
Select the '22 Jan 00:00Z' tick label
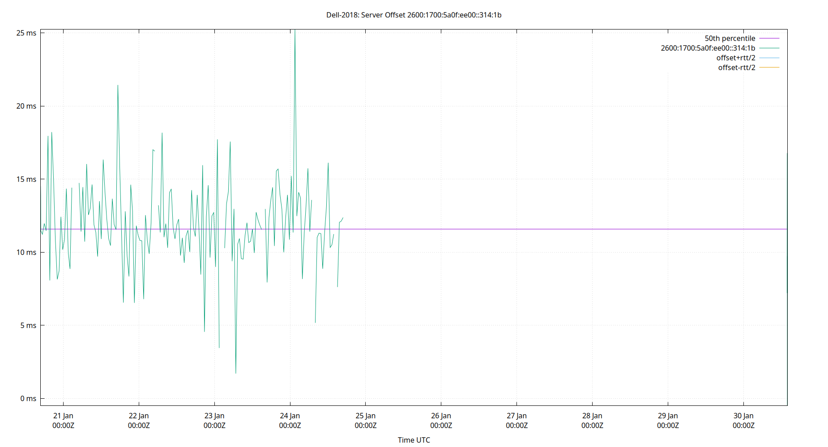[139, 420]
